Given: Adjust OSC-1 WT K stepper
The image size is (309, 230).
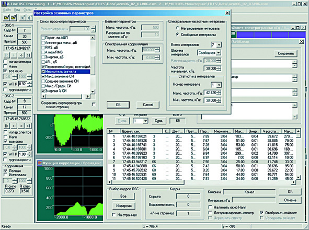Looking at the screenshot, I should (29, 84).
